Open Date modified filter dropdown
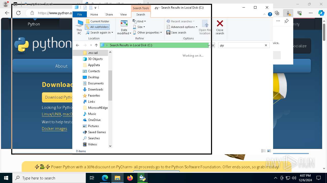Image resolution: width=327 pixels, height=183 pixels. point(124,27)
